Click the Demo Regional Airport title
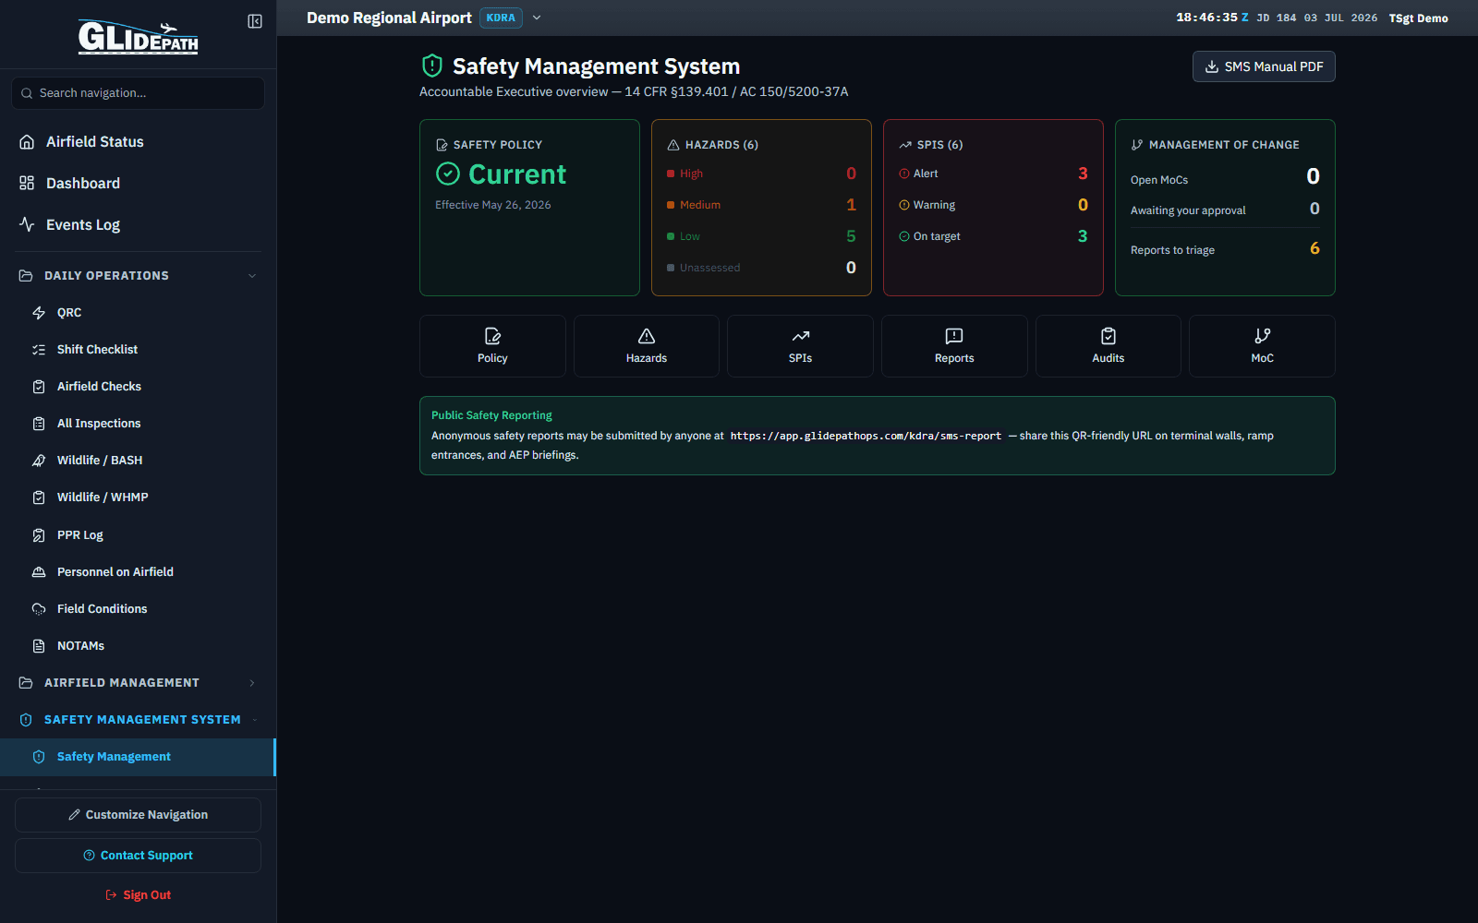Screen dimensions: 1478x923 point(389,18)
